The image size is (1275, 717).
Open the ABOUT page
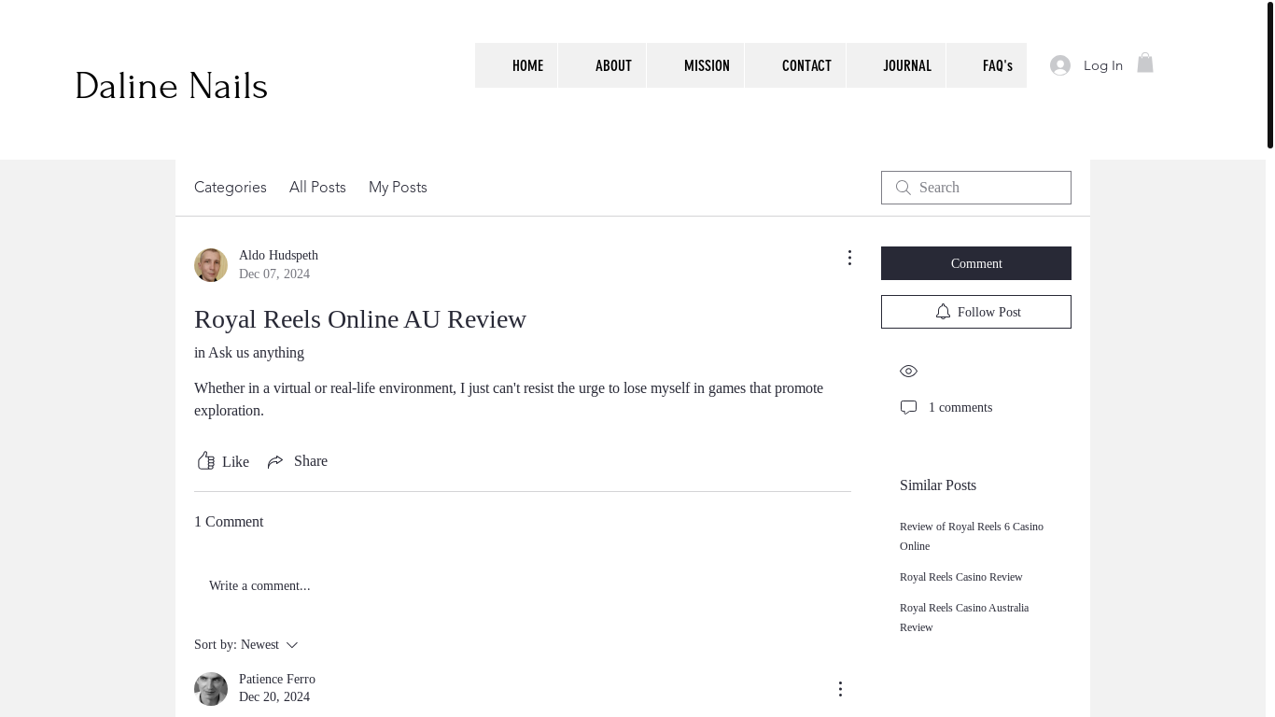[x=602, y=65]
